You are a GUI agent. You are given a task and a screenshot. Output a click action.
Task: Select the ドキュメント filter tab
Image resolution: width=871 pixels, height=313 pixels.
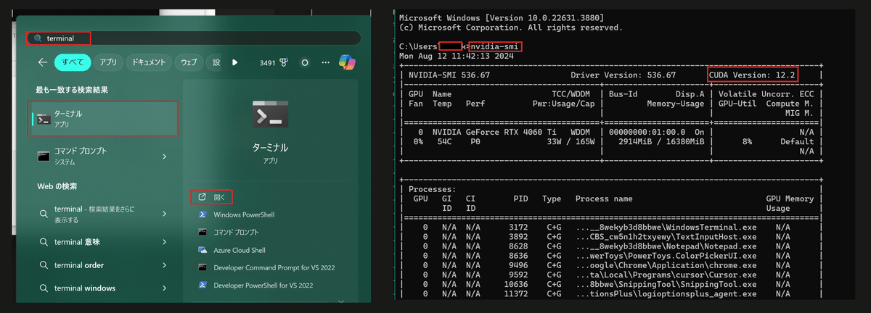150,62
